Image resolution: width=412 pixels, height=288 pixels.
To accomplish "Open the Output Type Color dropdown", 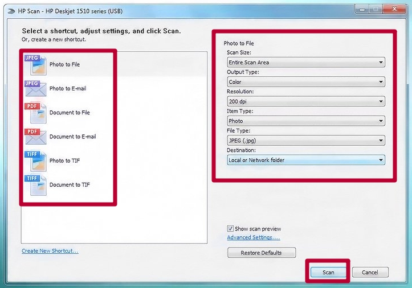I will [x=306, y=82].
